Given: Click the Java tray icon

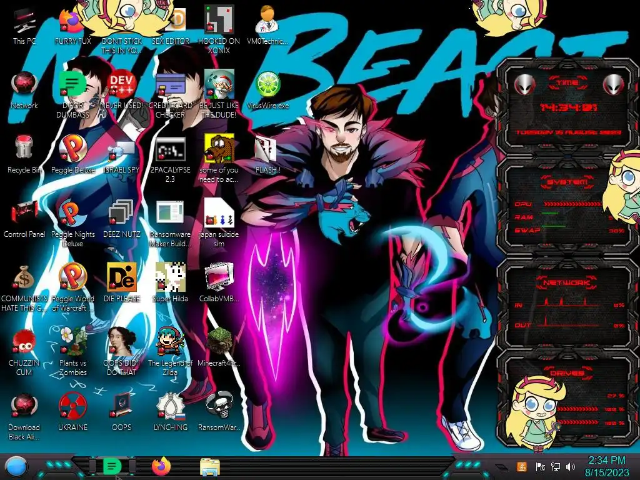Looking at the screenshot, I should click(522, 466).
